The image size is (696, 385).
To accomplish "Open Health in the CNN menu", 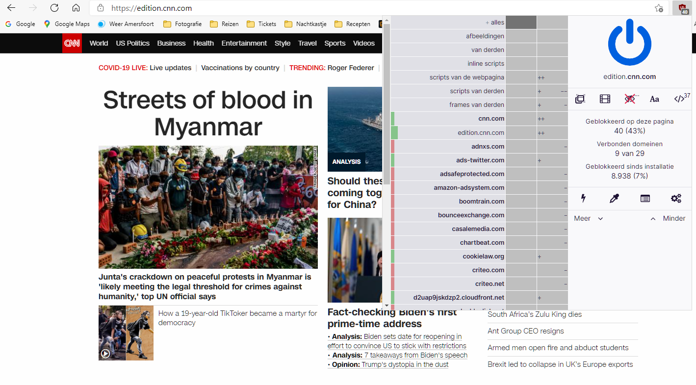I will pos(204,43).
